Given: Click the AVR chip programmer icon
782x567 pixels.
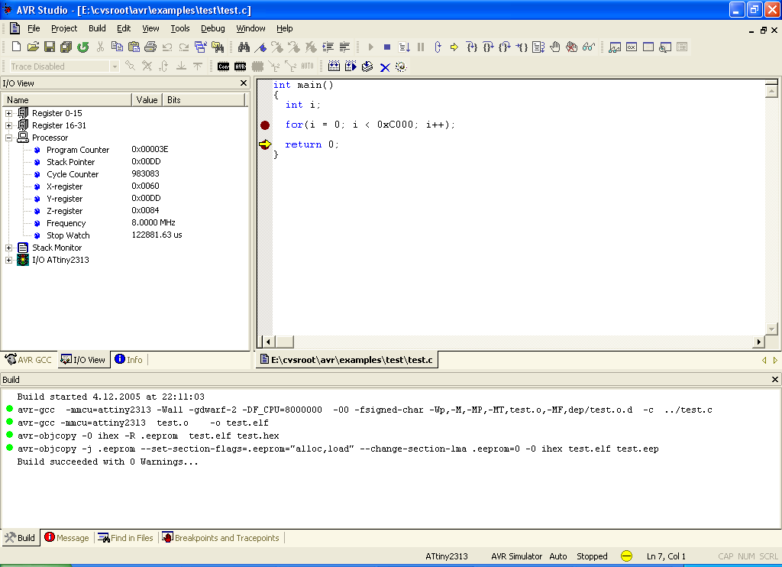Looking at the screenshot, I should (x=240, y=66).
